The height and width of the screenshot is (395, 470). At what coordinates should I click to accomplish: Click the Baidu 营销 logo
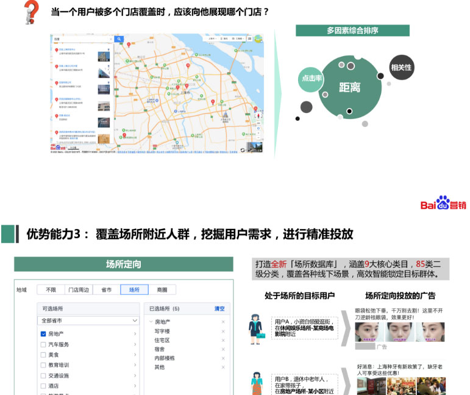(443, 203)
